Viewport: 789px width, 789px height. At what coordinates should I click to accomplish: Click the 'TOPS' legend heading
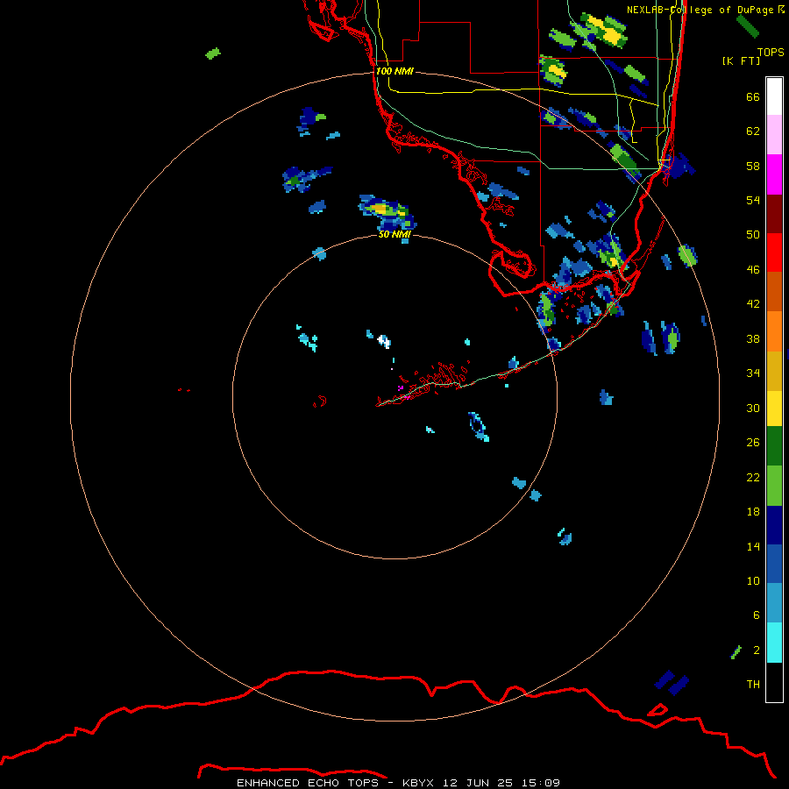[771, 52]
